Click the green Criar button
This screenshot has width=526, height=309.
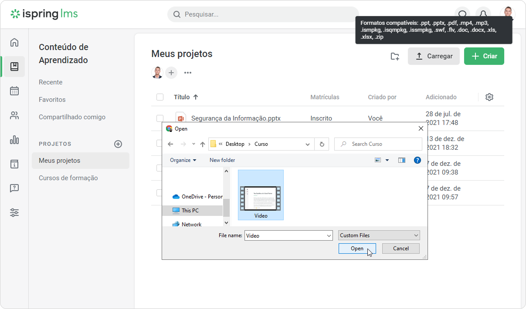[484, 56]
